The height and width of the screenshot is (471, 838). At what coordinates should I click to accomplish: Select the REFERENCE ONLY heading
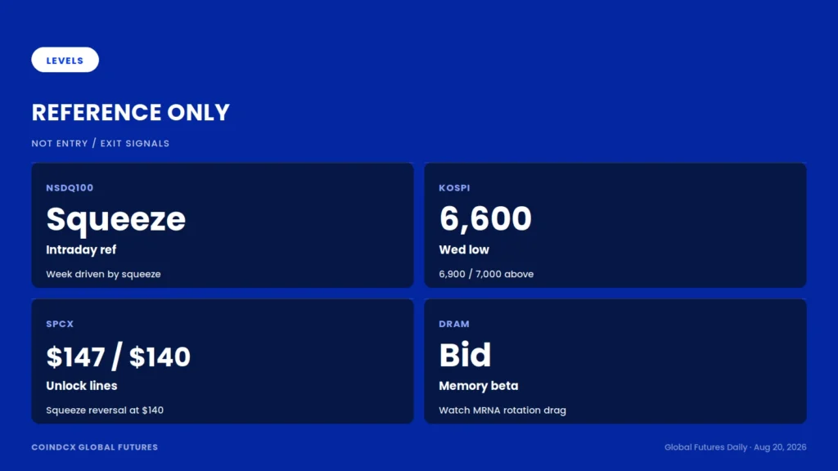(x=130, y=113)
